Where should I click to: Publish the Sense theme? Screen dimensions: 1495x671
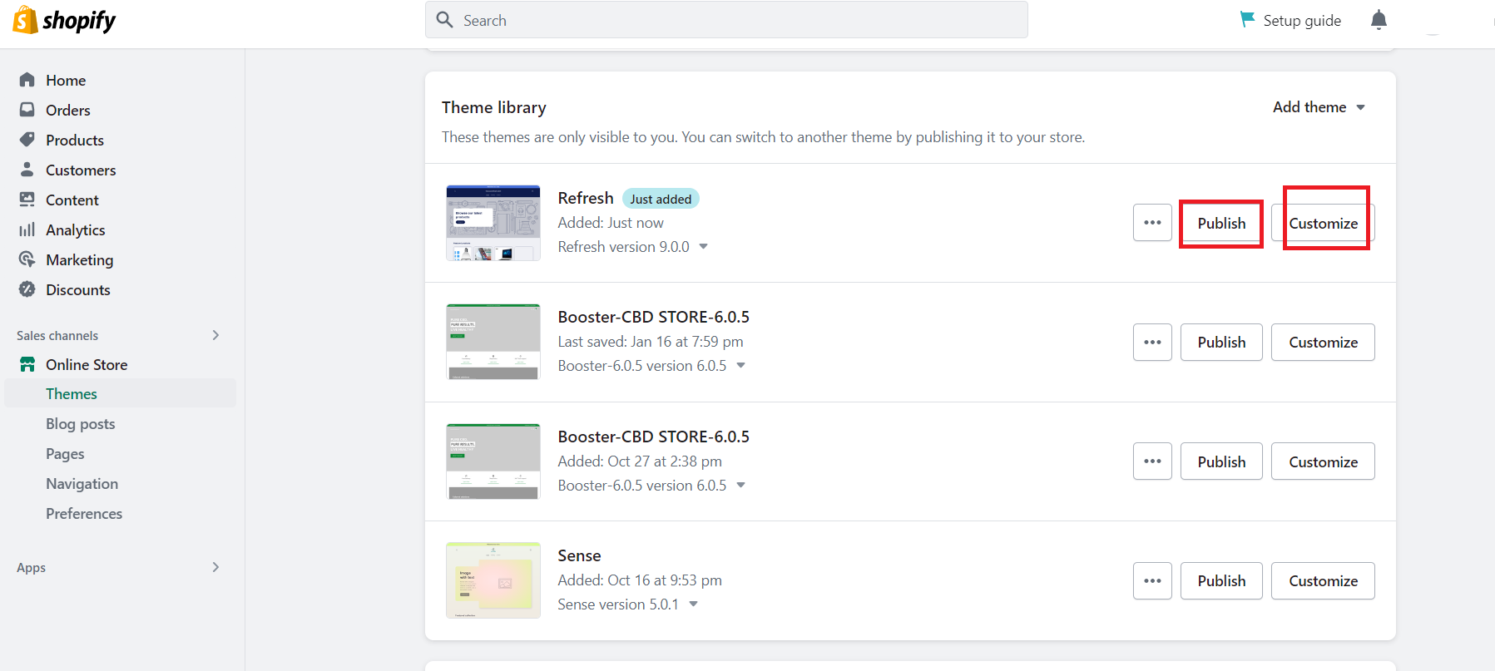tap(1221, 581)
